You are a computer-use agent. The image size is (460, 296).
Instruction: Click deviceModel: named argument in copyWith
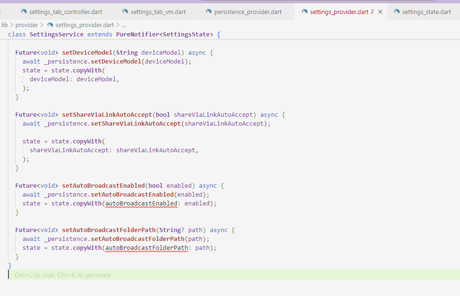pyautogui.click(x=51, y=79)
